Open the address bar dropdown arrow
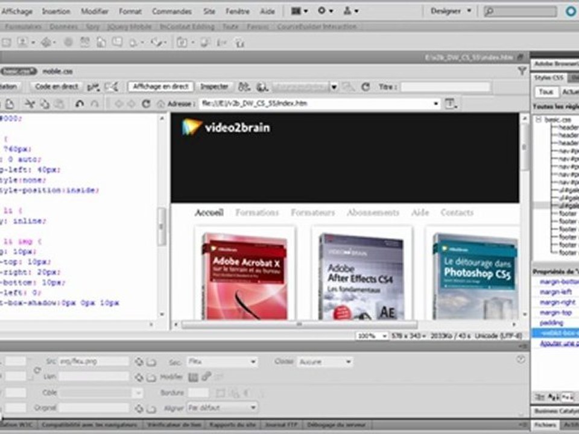This screenshot has height=434, width=579. pos(435,104)
